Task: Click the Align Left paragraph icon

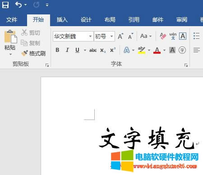Action: click(x=197, y=50)
